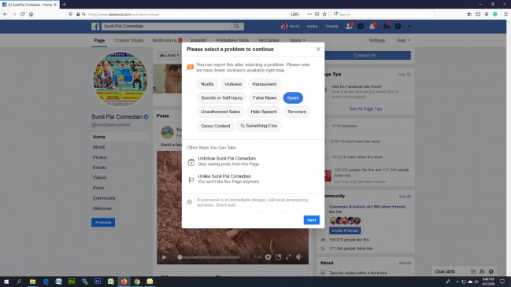Image resolution: width=511 pixels, height=287 pixels.
Task: Open video settings gear icon
Action: (268, 257)
